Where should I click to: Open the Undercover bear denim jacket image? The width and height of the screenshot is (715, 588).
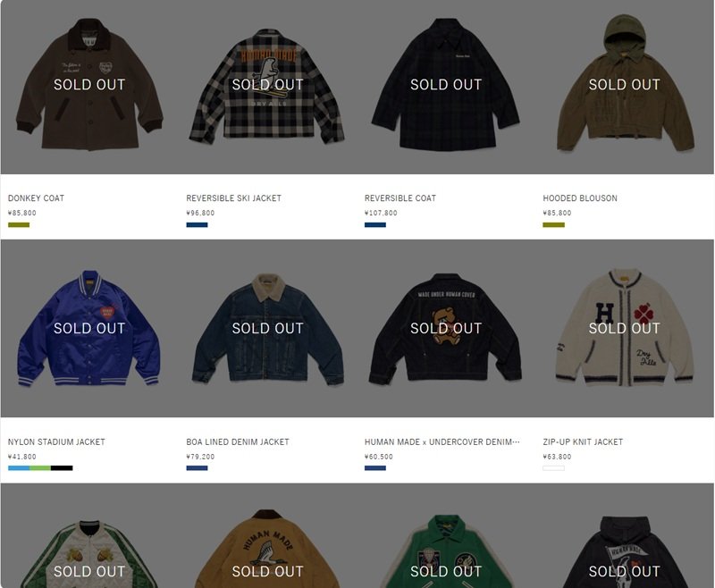(446, 328)
